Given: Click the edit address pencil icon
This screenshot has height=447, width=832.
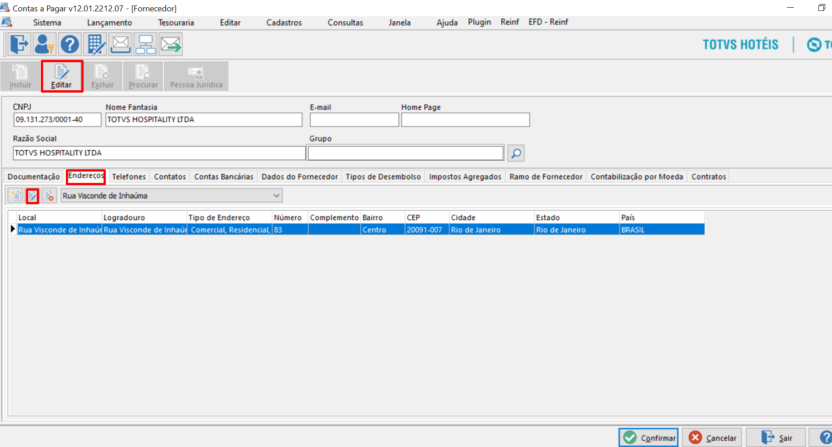Looking at the screenshot, I should pyautogui.click(x=33, y=196).
